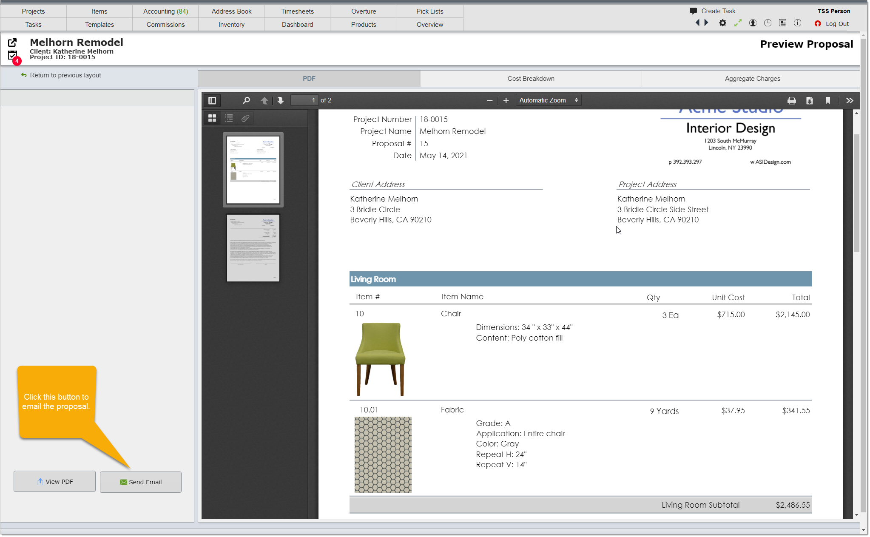Open the Overview menu
The width and height of the screenshot is (870, 537).
(x=429, y=25)
